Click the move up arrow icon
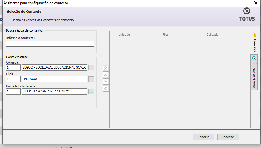The image size is (261, 148). click(106, 75)
